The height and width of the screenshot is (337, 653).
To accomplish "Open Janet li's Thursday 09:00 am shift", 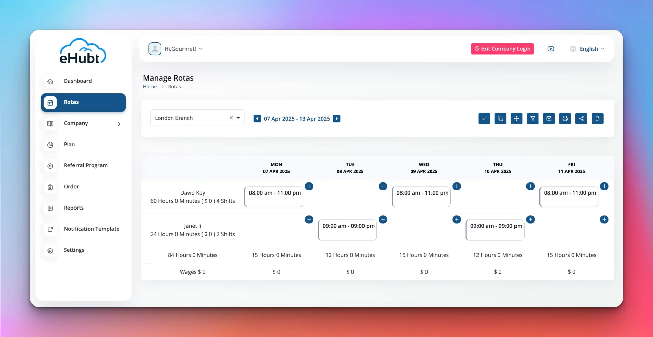I will coord(495,230).
